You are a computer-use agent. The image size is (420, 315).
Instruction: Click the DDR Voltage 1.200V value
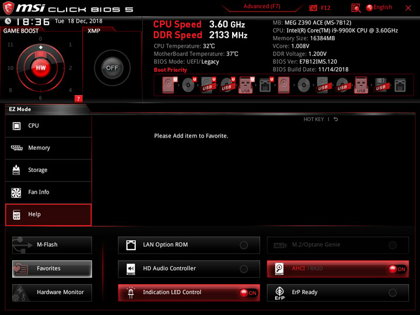click(x=317, y=54)
